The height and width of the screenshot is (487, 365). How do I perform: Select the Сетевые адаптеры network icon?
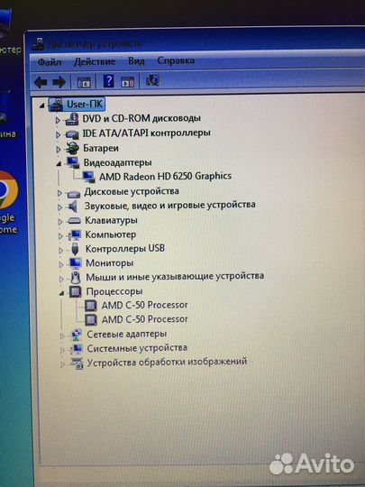(77, 335)
